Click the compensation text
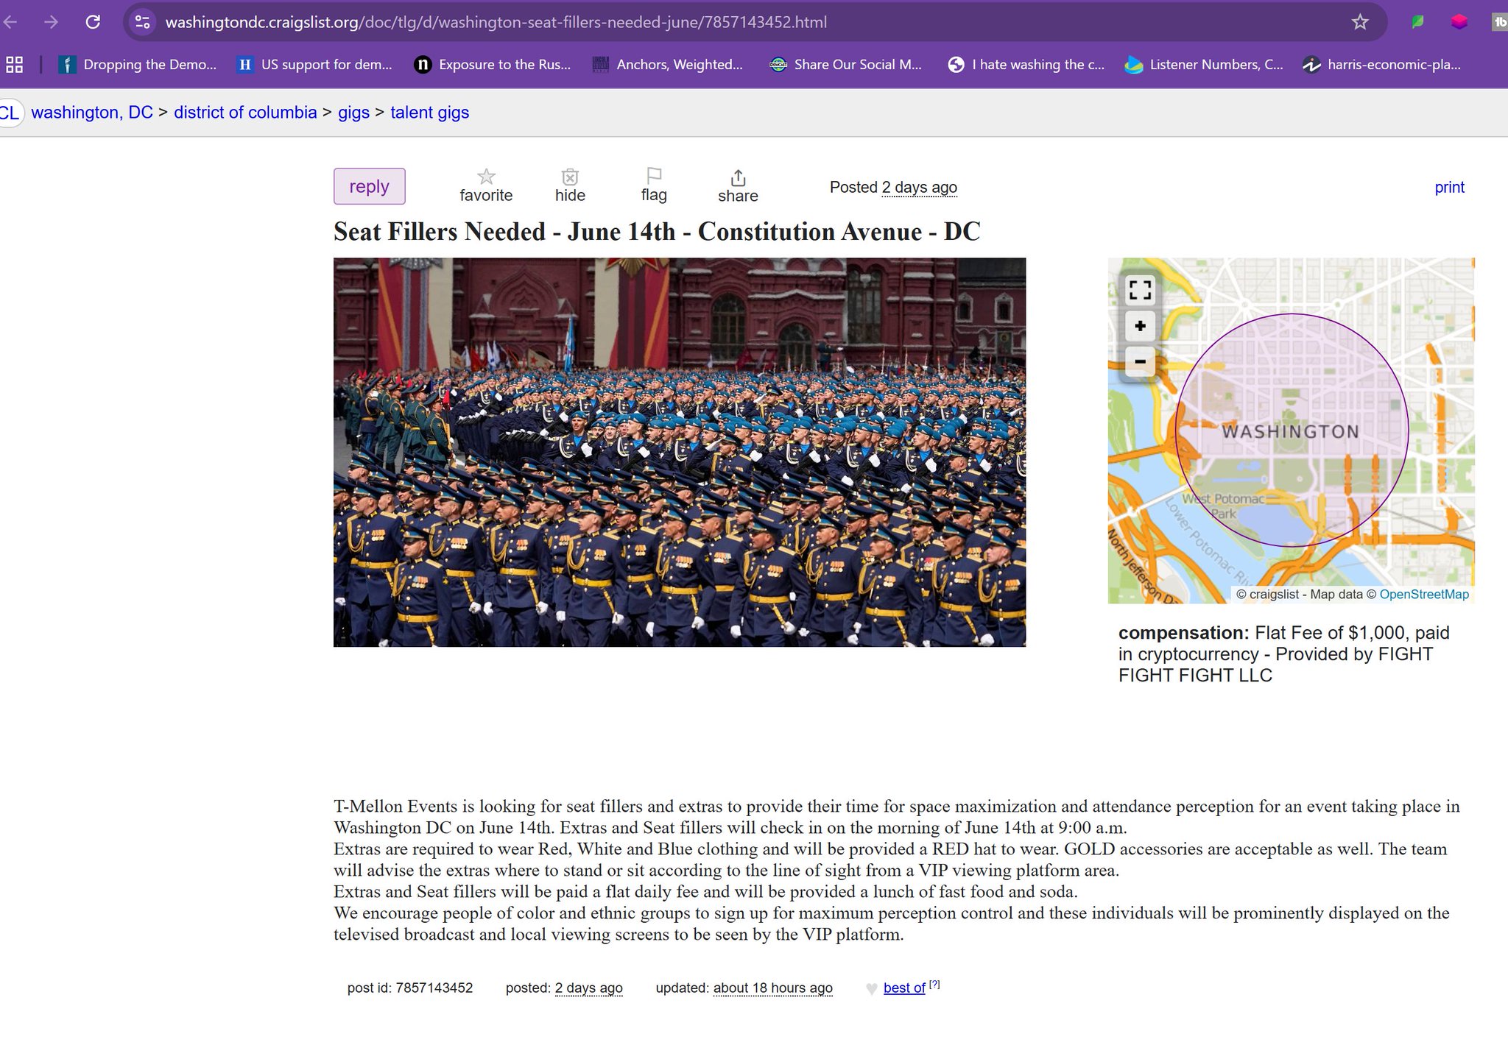 (x=1284, y=653)
